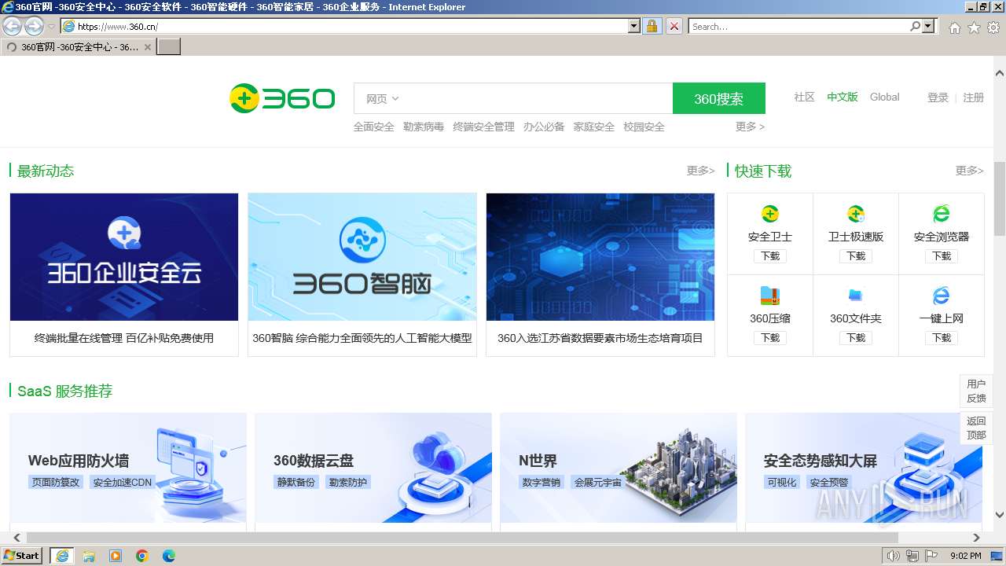The height and width of the screenshot is (566, 1006).
Task: Open Internet Explorer from the taskbar
Action: 61,556
